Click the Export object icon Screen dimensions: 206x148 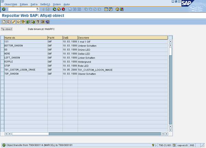pos(33,22)
